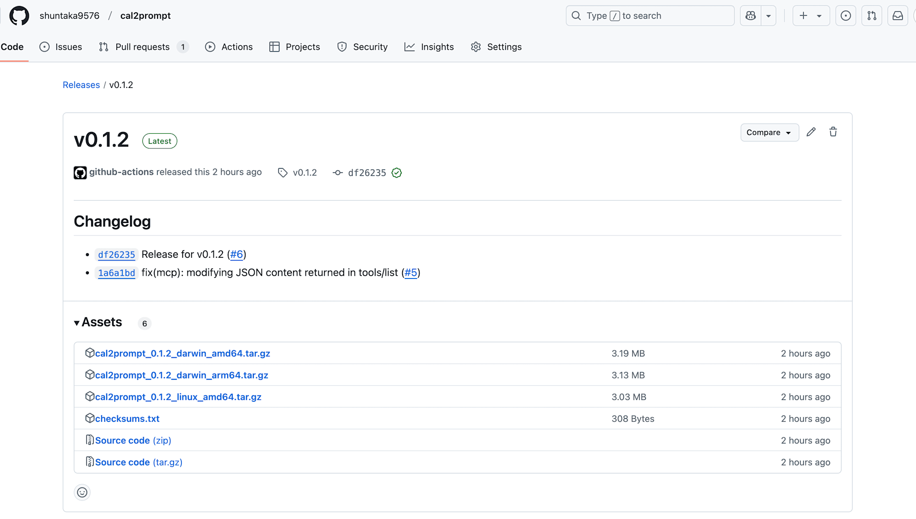Switch to the Projects tab

click(x=295, y=47)
